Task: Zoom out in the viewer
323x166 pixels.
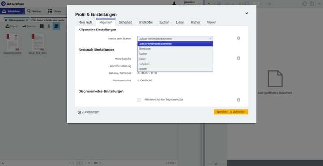Action: pos(305,4)
